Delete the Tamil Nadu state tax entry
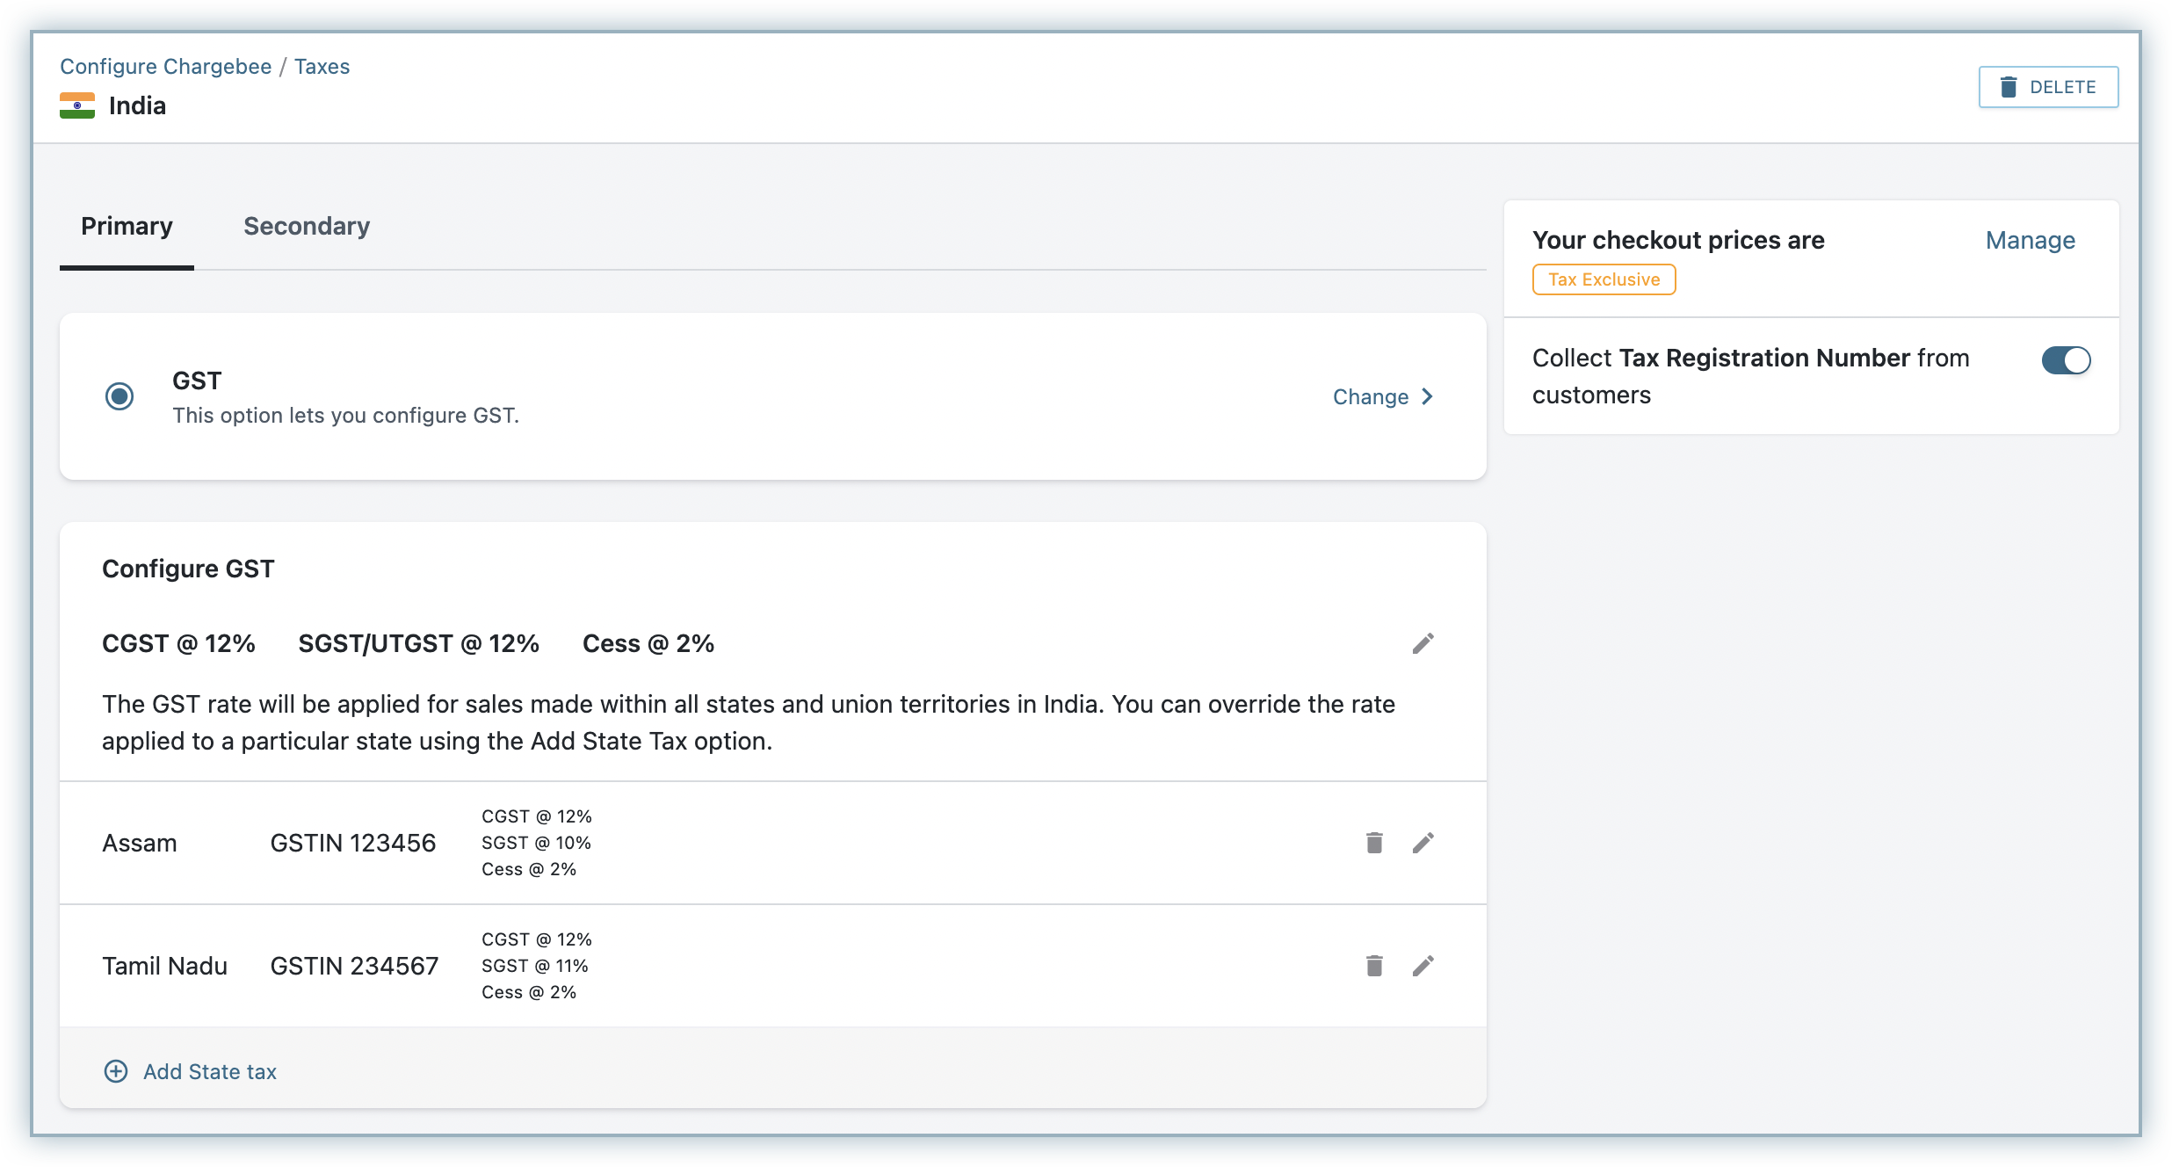This screenshot has height=1167, width=2172. [1374, 966]
